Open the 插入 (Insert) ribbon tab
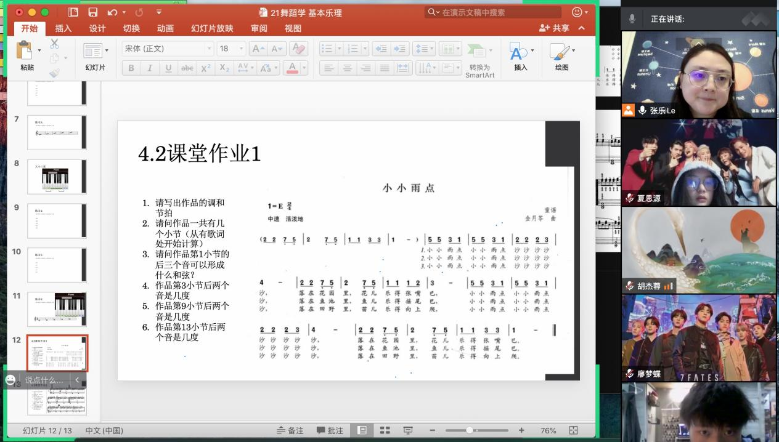 click(63, 28)
